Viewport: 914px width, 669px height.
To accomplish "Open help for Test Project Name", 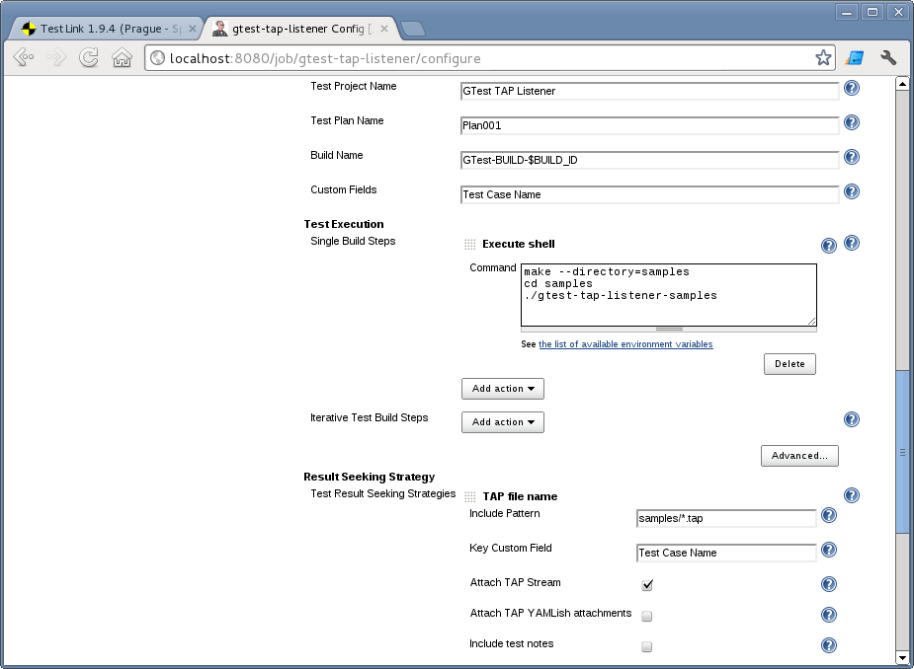I will [x=852, y=88].
